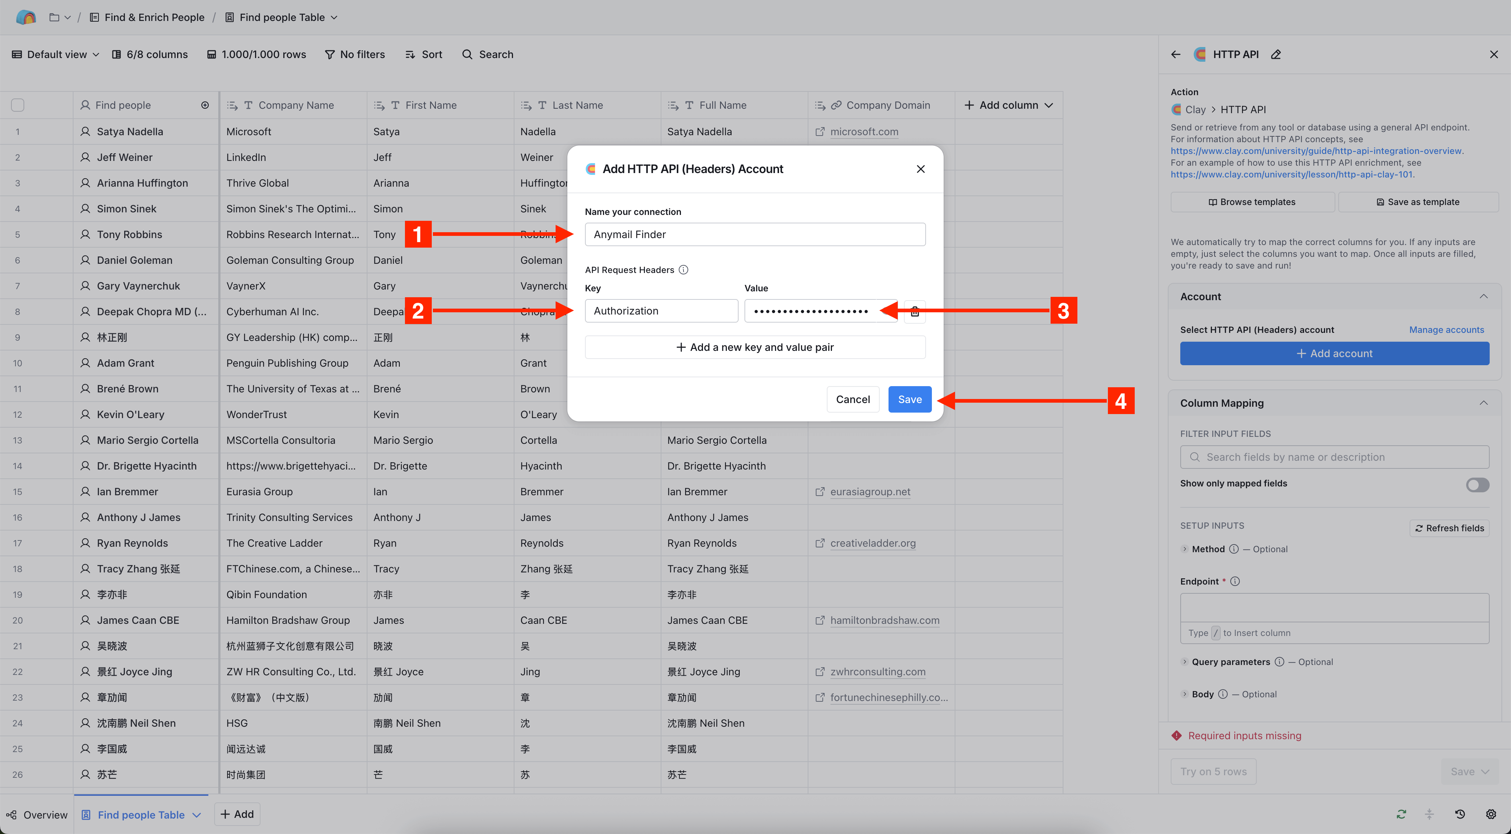Click the Company Domain column header
The image size is (1511, 834).
coord(881,105)
